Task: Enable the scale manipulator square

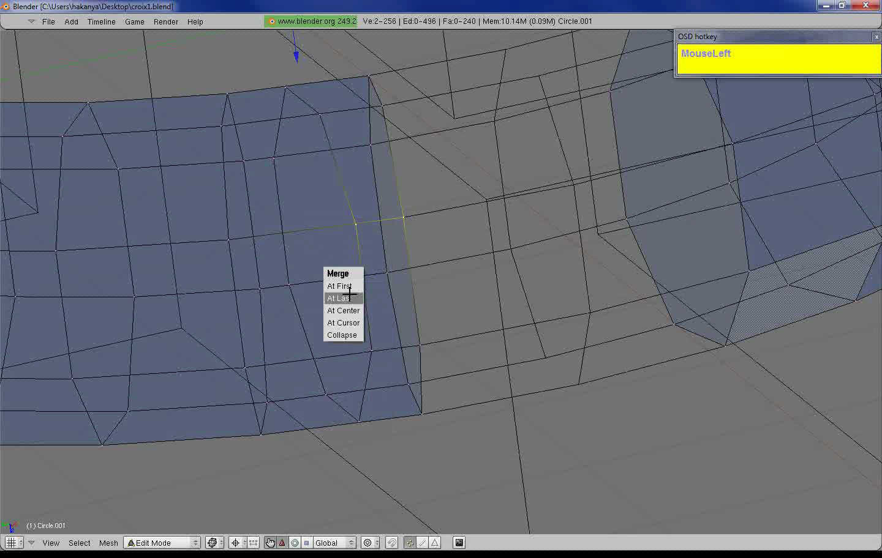Action: tap(307, 543)
